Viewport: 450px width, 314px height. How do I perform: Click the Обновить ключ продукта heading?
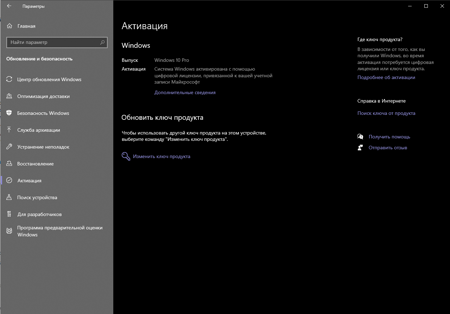(x=163, y=118)
